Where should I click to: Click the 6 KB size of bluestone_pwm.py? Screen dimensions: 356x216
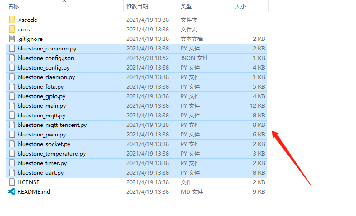click(x=259, y=135)
